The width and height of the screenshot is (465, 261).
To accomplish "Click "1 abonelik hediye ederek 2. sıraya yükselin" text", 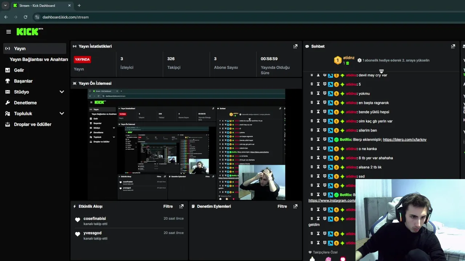I will click(396, 60).
